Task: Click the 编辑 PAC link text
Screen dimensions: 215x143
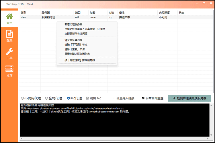Action: pyautogui.click(x=95, y=98)
